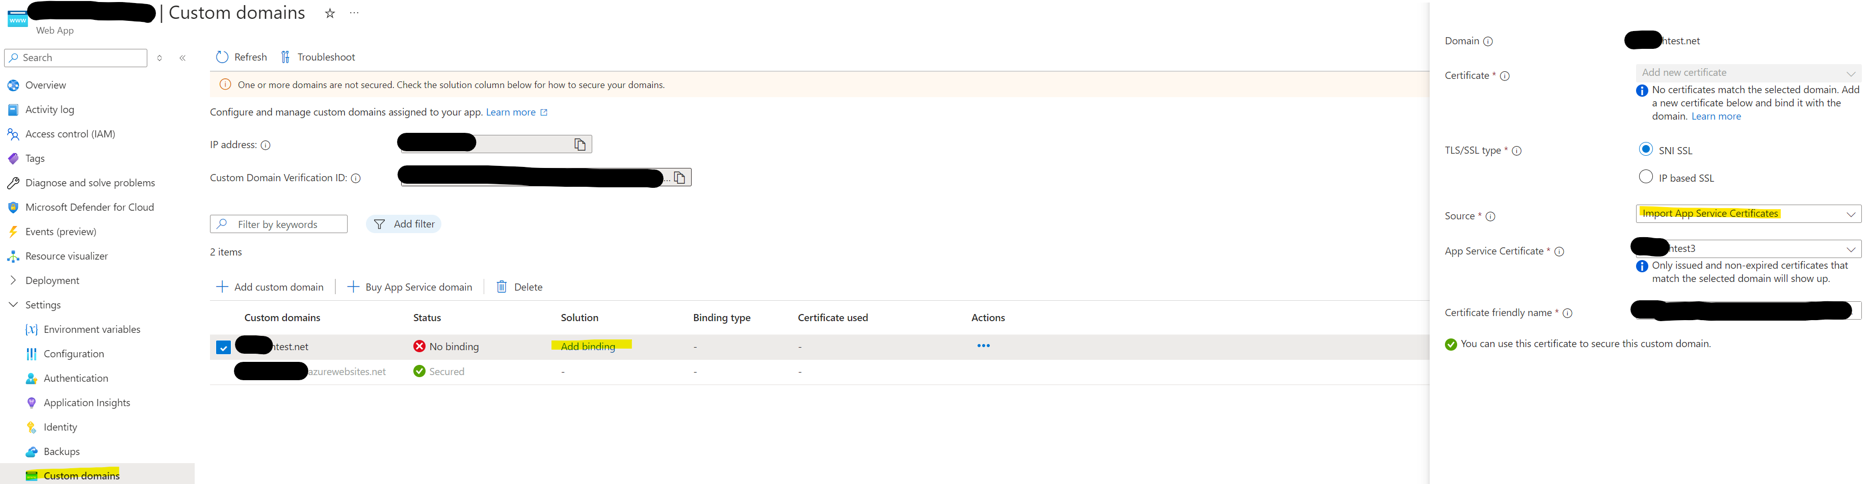The height and width of the screenshot is (484, 1870).
Task: Open the more options ellipsis in title
Action: 354,13
